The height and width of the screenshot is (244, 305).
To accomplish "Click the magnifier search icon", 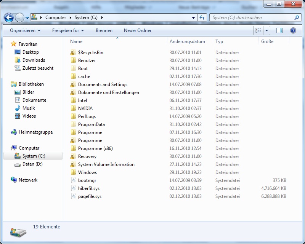I will pyautogui.click(x=297, y=18).
